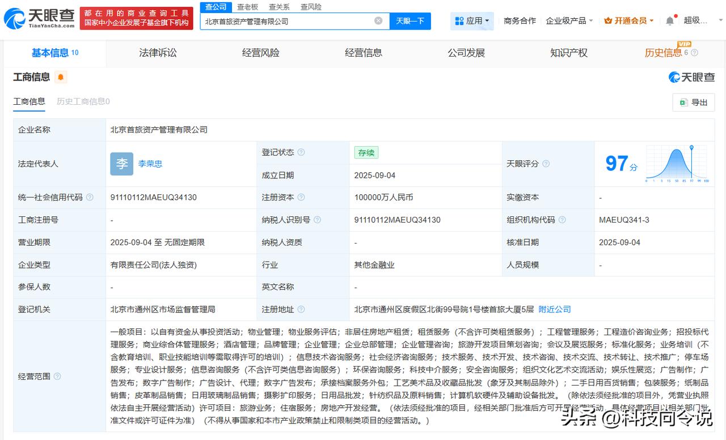
Task: Click the TianYanCha logo beside the export area
Action: point(692,77)
